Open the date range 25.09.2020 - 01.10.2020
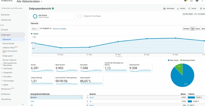Screen dimensions: 205x106 (x=194, y=14)
